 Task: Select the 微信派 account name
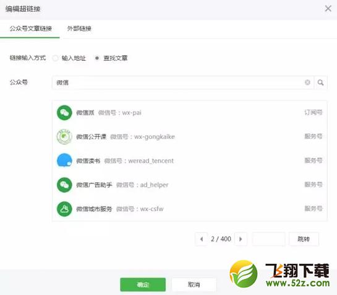point(85,113)
